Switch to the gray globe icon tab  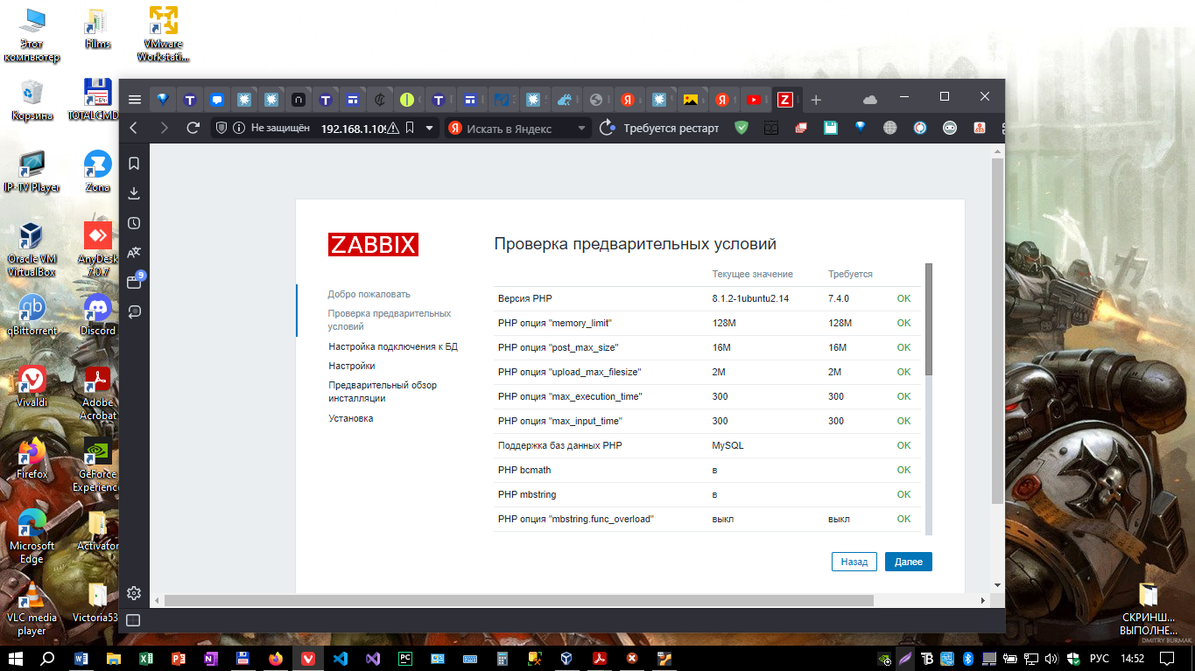[596, 100]
